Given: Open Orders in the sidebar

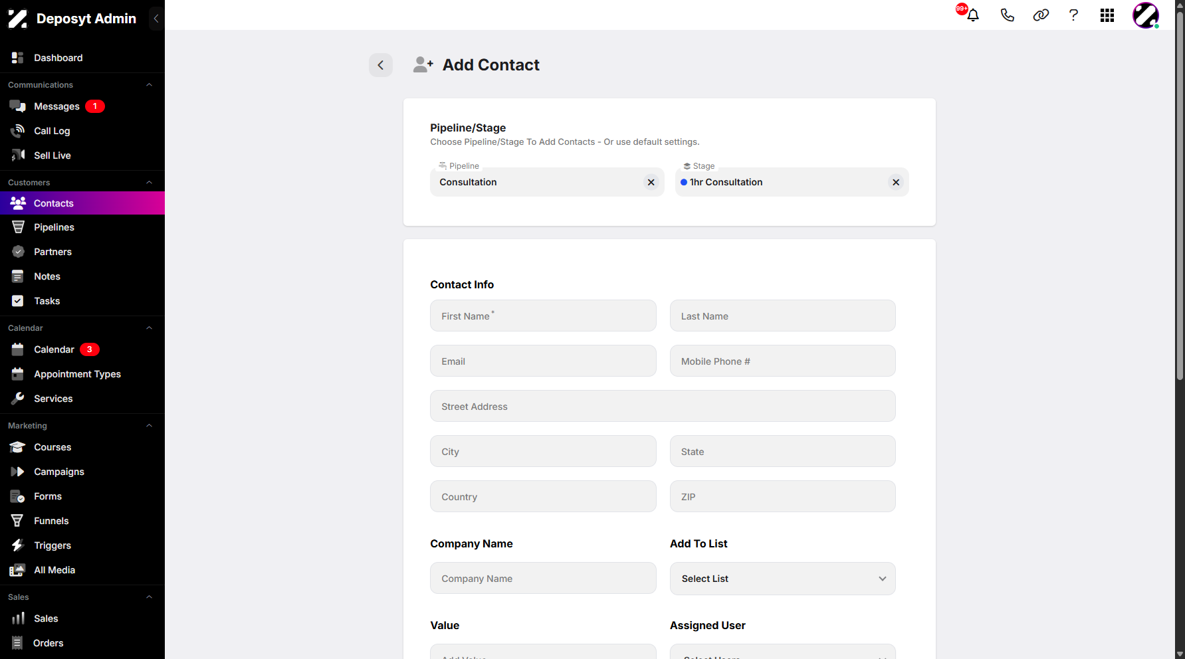Looking at the screenshot, I should click(82, 643).
